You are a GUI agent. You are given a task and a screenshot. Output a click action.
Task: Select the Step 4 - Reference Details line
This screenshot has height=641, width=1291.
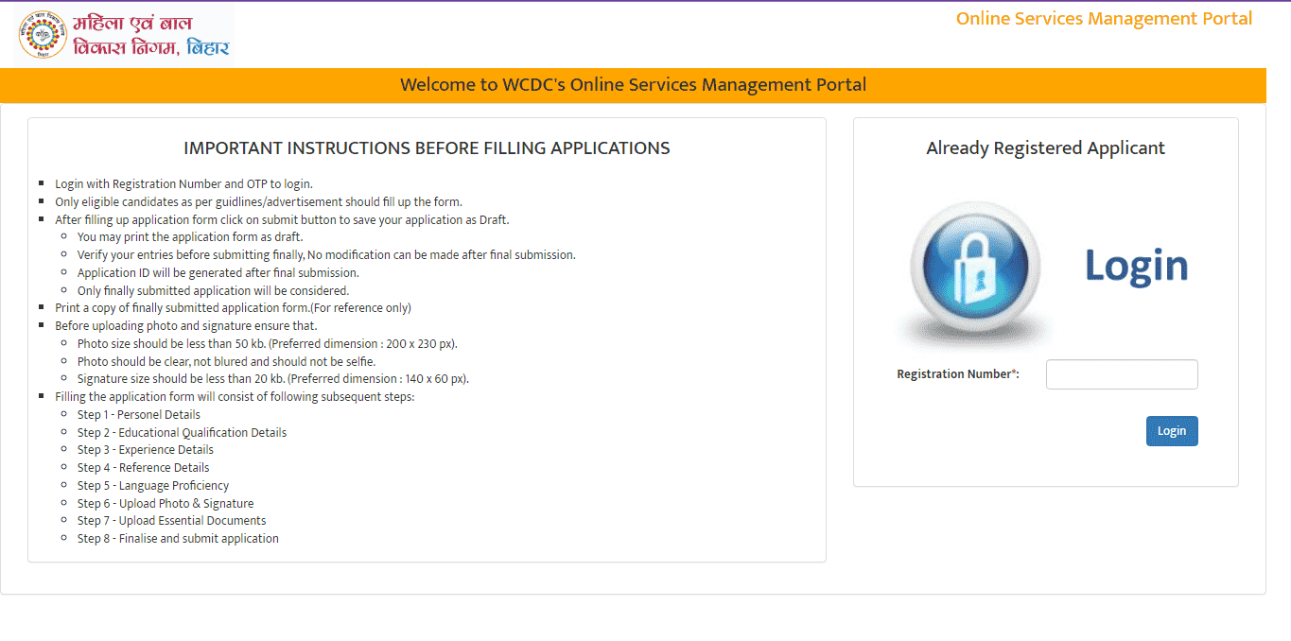coord(144,468)
